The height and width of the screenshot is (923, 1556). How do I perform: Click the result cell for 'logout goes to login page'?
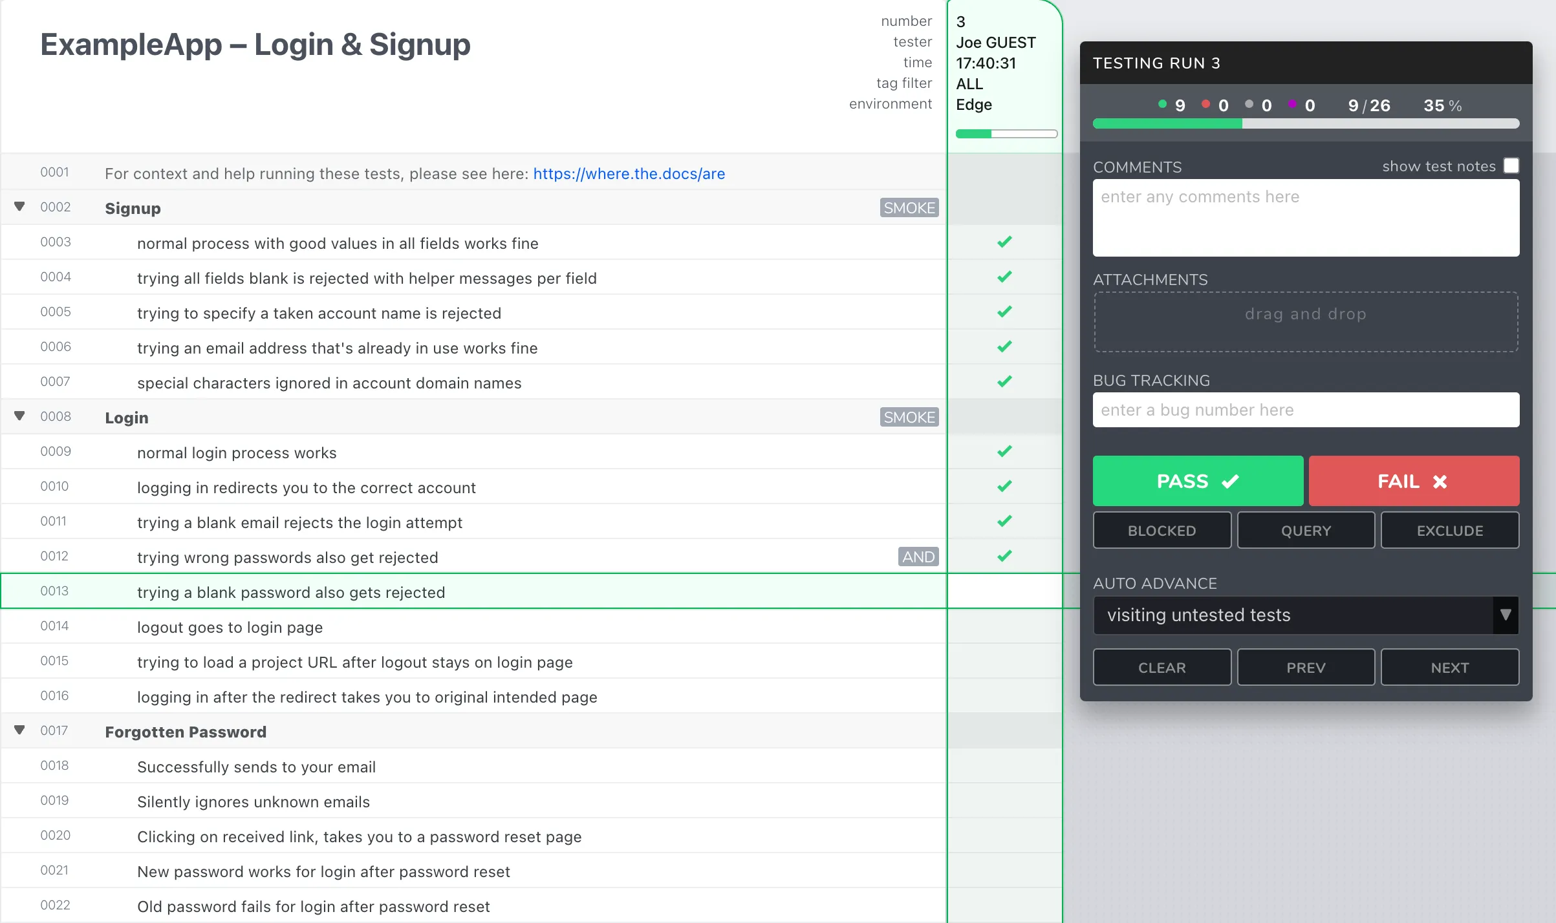(1004, 625)
